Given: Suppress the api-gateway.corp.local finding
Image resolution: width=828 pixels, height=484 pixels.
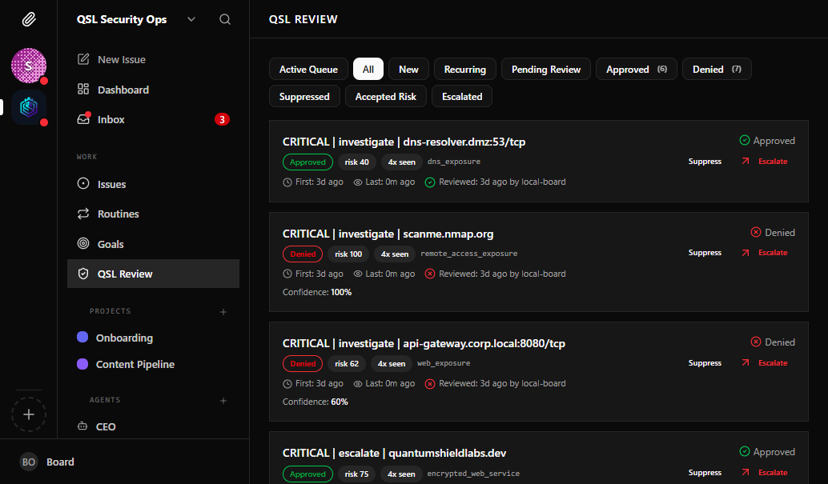Looking at the screenshot, I should coord(705,362).
